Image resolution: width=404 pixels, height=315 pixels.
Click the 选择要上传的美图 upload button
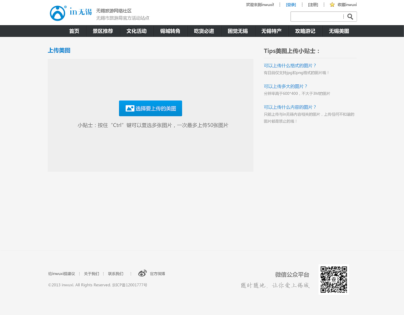tap(151, 108)
